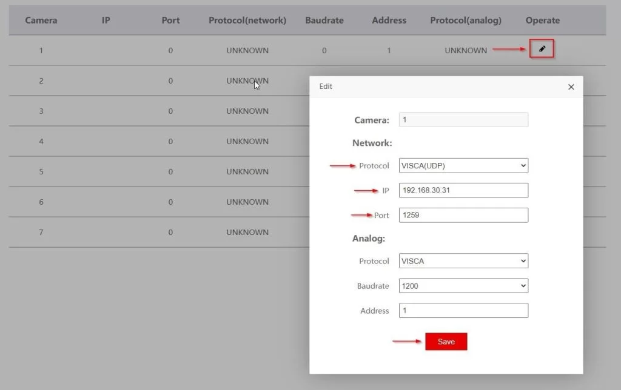Screen dimensions: 621x390
Task: Click the Analog: section heading
Action: tap(369, 238)
